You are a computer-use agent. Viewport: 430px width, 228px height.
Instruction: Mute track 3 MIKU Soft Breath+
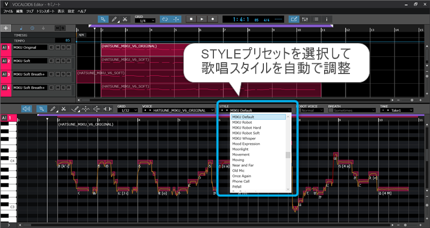coord(58,74)
